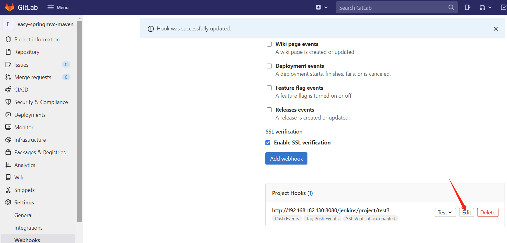Delete the jenkins project hook
The height and width of the screenshot is (243, 507).
487,212
